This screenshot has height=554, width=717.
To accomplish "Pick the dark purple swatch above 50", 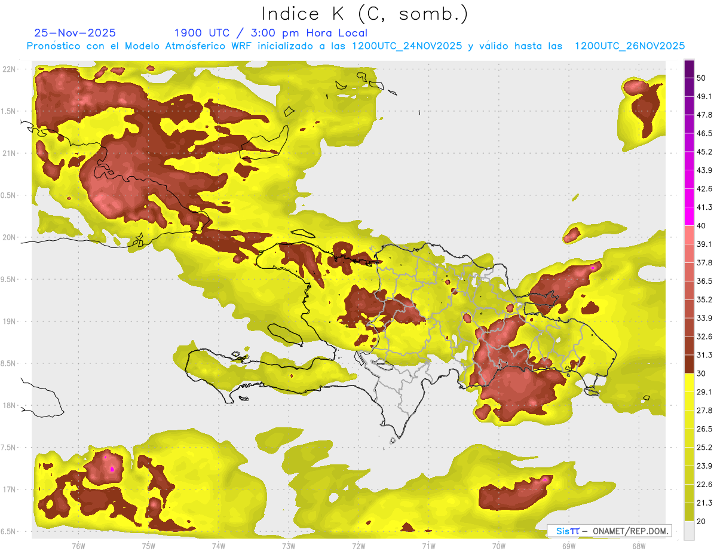I will click(x=690, y=69).
